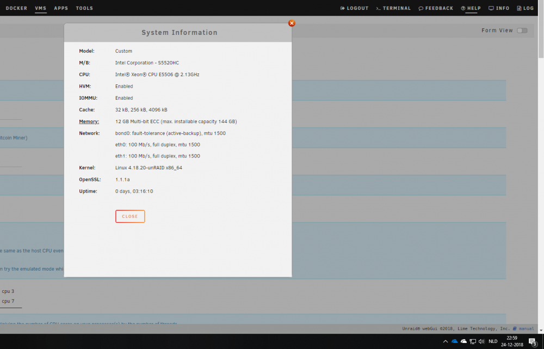
Task: Click the "IOMMU:" label
Action: [x=88, y=99]
